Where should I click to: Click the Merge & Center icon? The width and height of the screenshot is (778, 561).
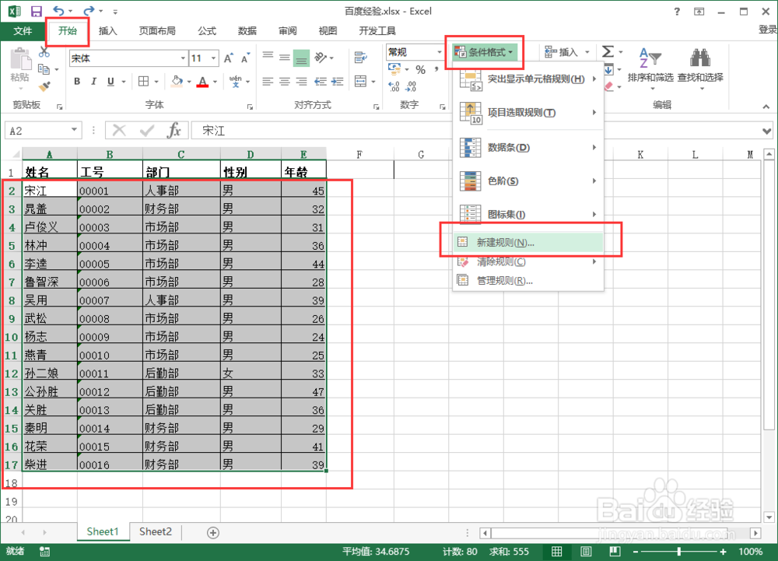click(x=360, y=82)
